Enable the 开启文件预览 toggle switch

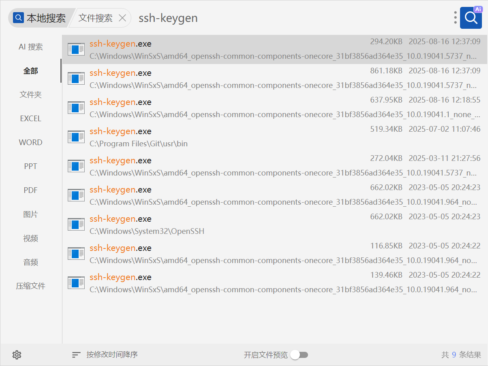click(300, 355)
